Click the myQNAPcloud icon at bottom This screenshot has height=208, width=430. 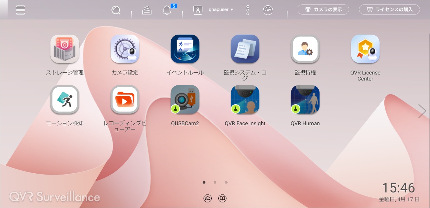tap(207, 198)
